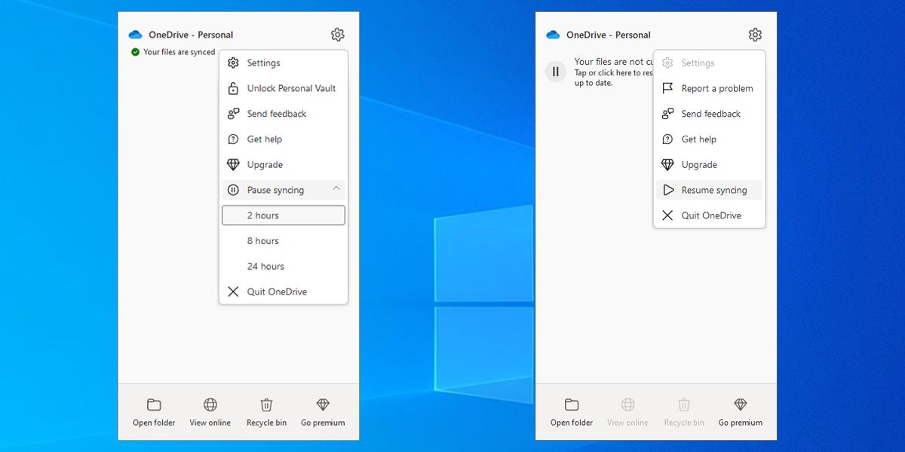The image size is (905, 452).
Task: Choose Send feedback in right panel menu
Action: click(x=710, y=114)
